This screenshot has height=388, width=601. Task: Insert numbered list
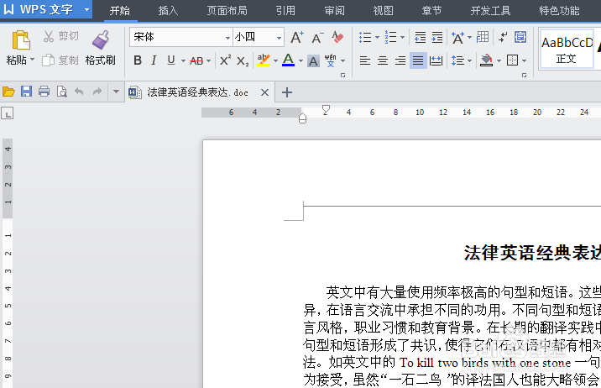390,37
